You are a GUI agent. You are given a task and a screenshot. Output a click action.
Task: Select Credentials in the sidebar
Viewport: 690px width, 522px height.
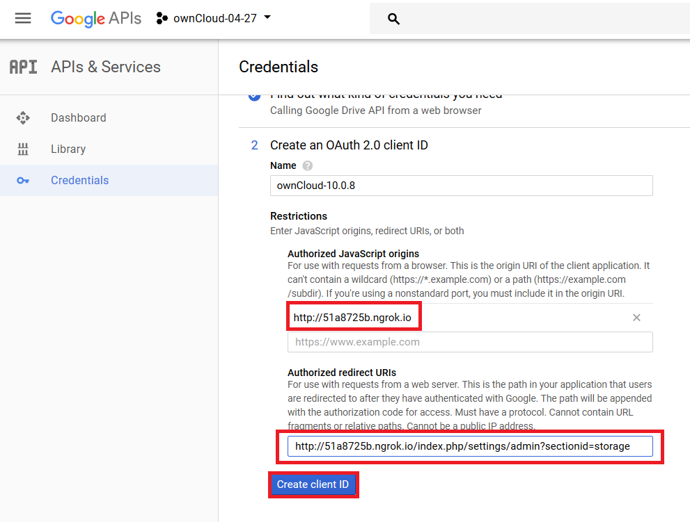[79, 181]
